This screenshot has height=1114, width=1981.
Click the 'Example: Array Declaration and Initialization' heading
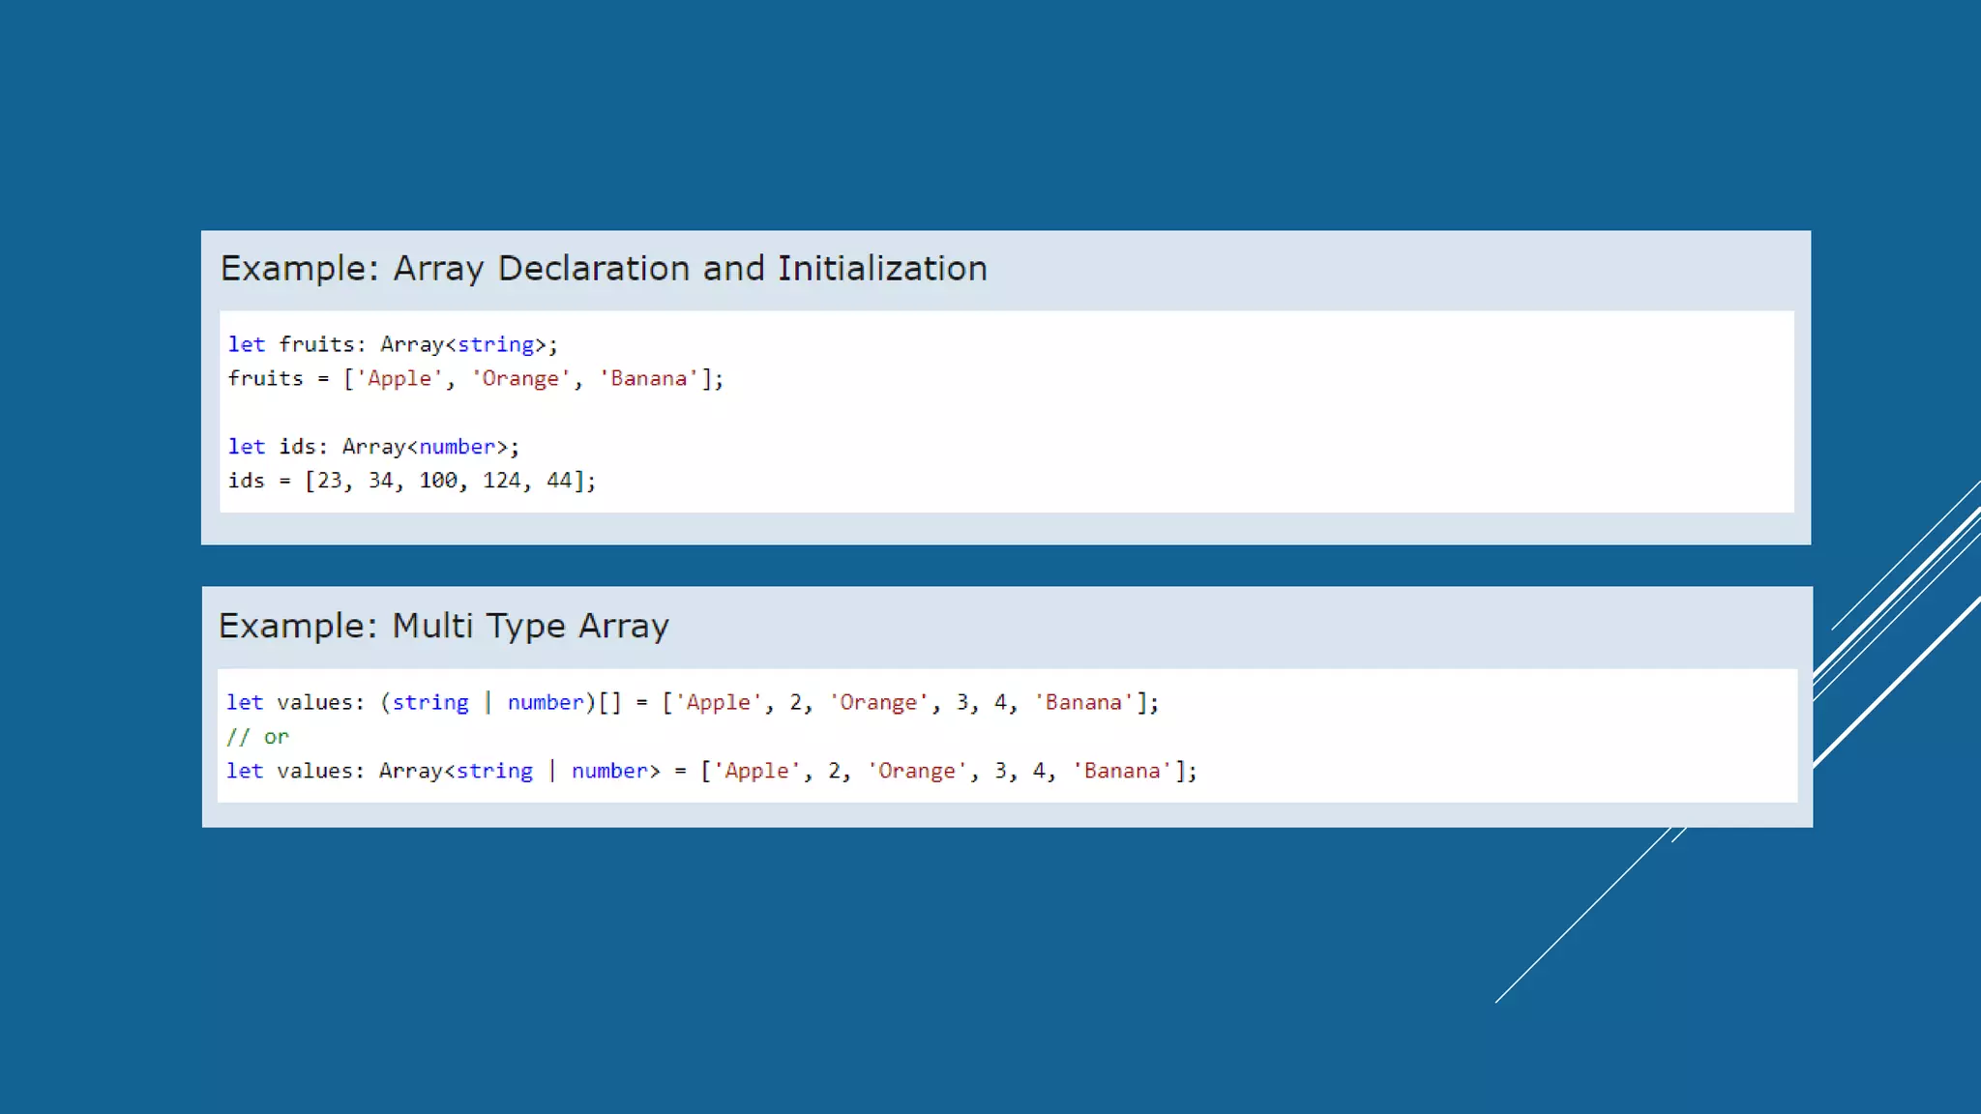click(x=604, y=269)
